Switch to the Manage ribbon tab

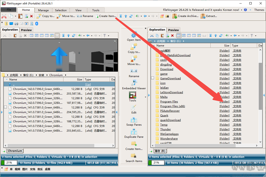pos(43,10)
